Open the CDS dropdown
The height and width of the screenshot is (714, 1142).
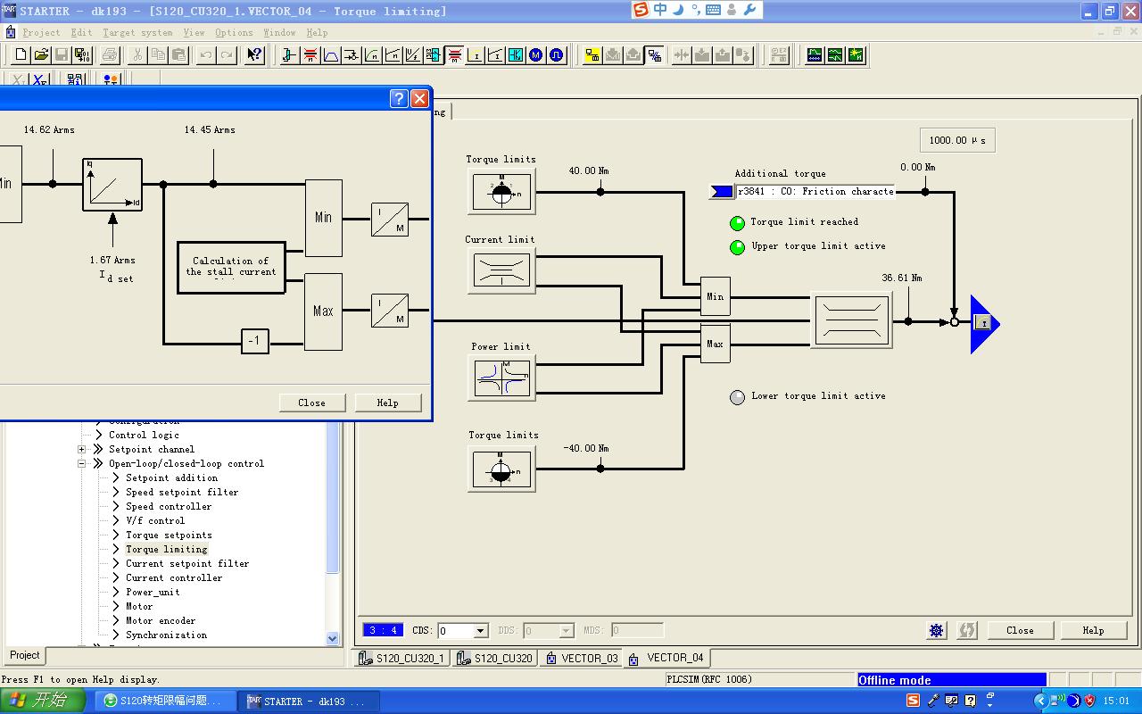tap(480, 631)
